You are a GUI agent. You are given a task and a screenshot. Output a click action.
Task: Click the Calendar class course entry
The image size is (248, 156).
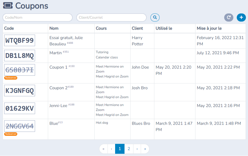point(107,57)
